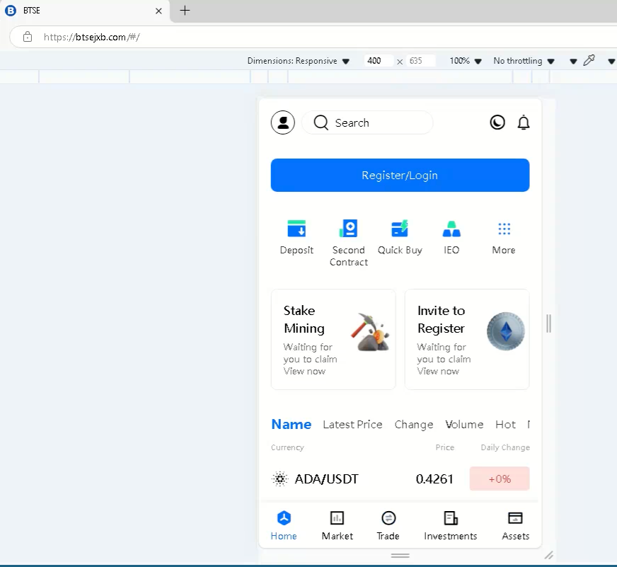
Task: Open the Stake Mining card
Action: tap(333, 339)
